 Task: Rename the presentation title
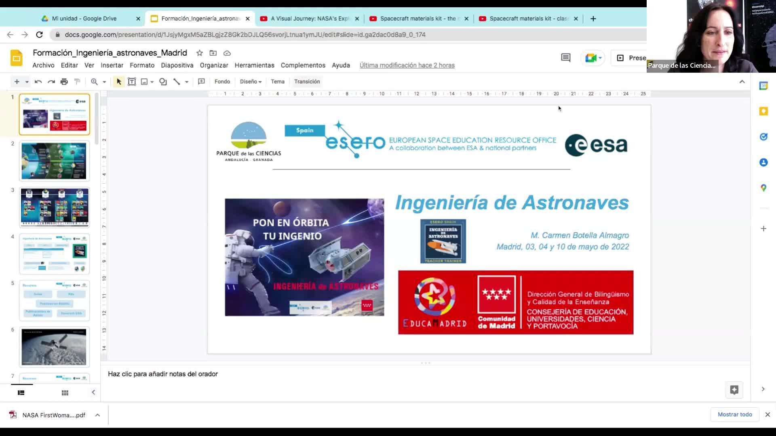110,53
